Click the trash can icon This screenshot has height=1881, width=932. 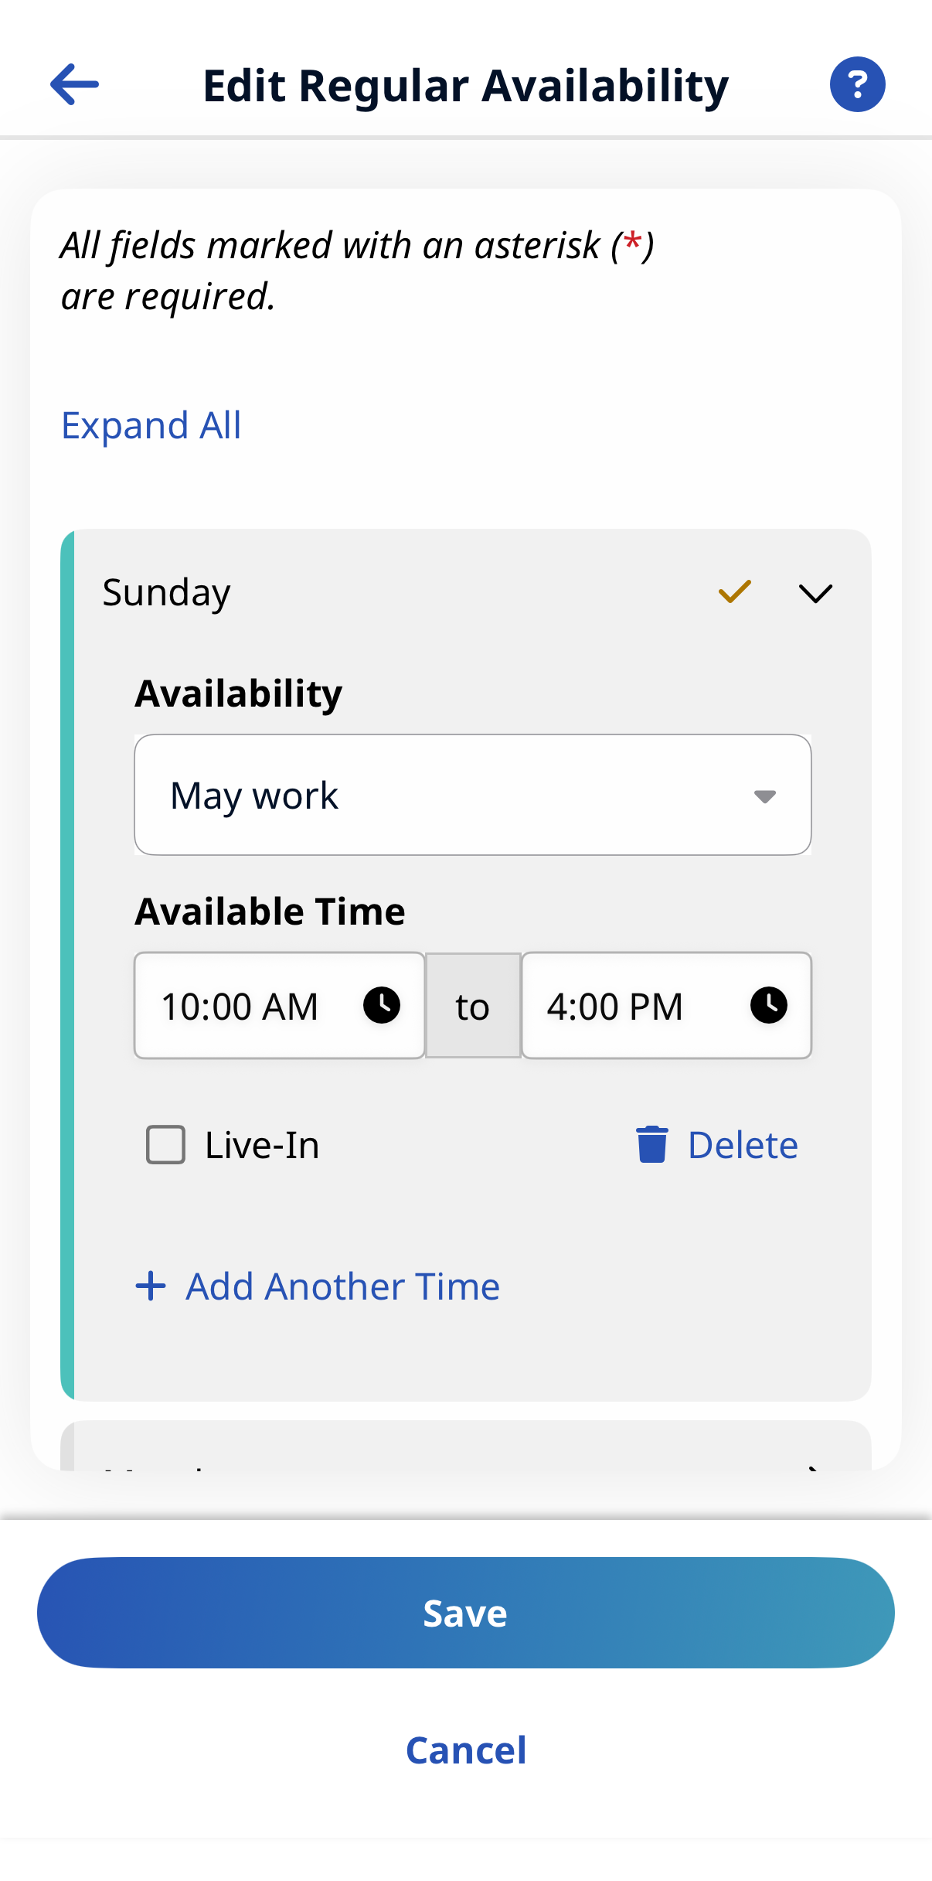[x=651, y=1144]
